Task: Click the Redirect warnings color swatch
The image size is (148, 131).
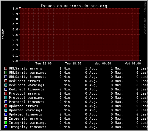Action: click(6, 85)
